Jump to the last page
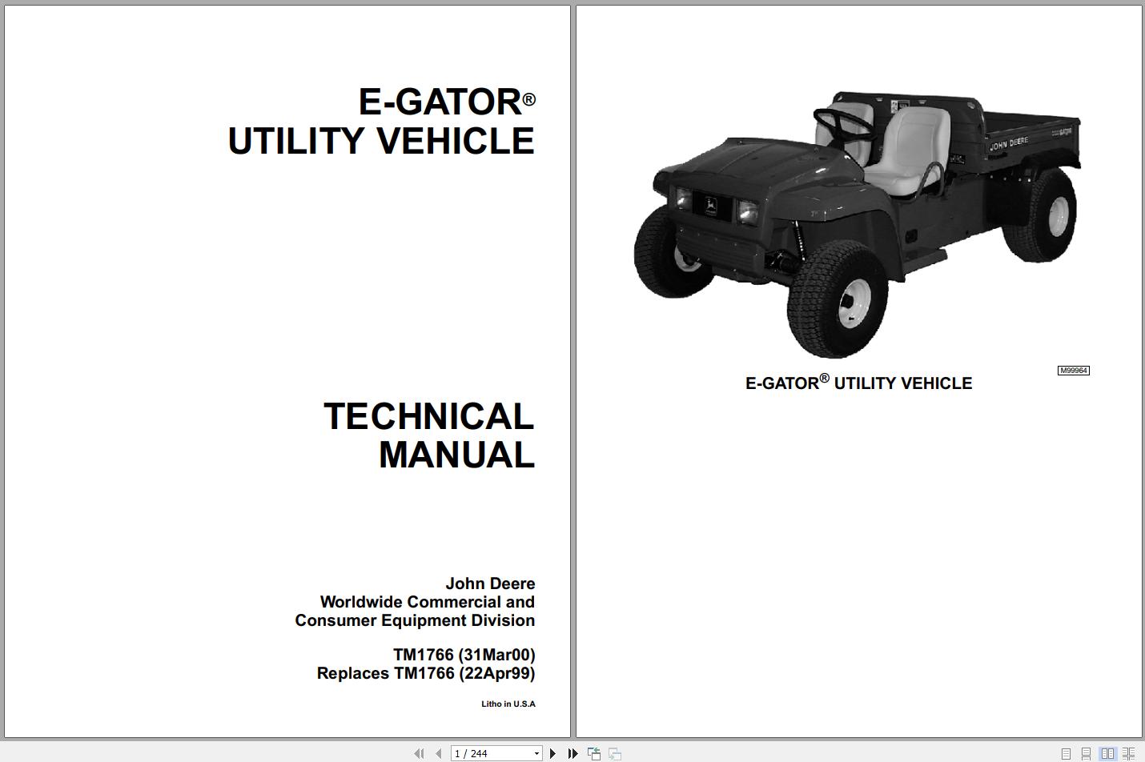This screenshot has width=1145, height=762. (x=572, y=753)
